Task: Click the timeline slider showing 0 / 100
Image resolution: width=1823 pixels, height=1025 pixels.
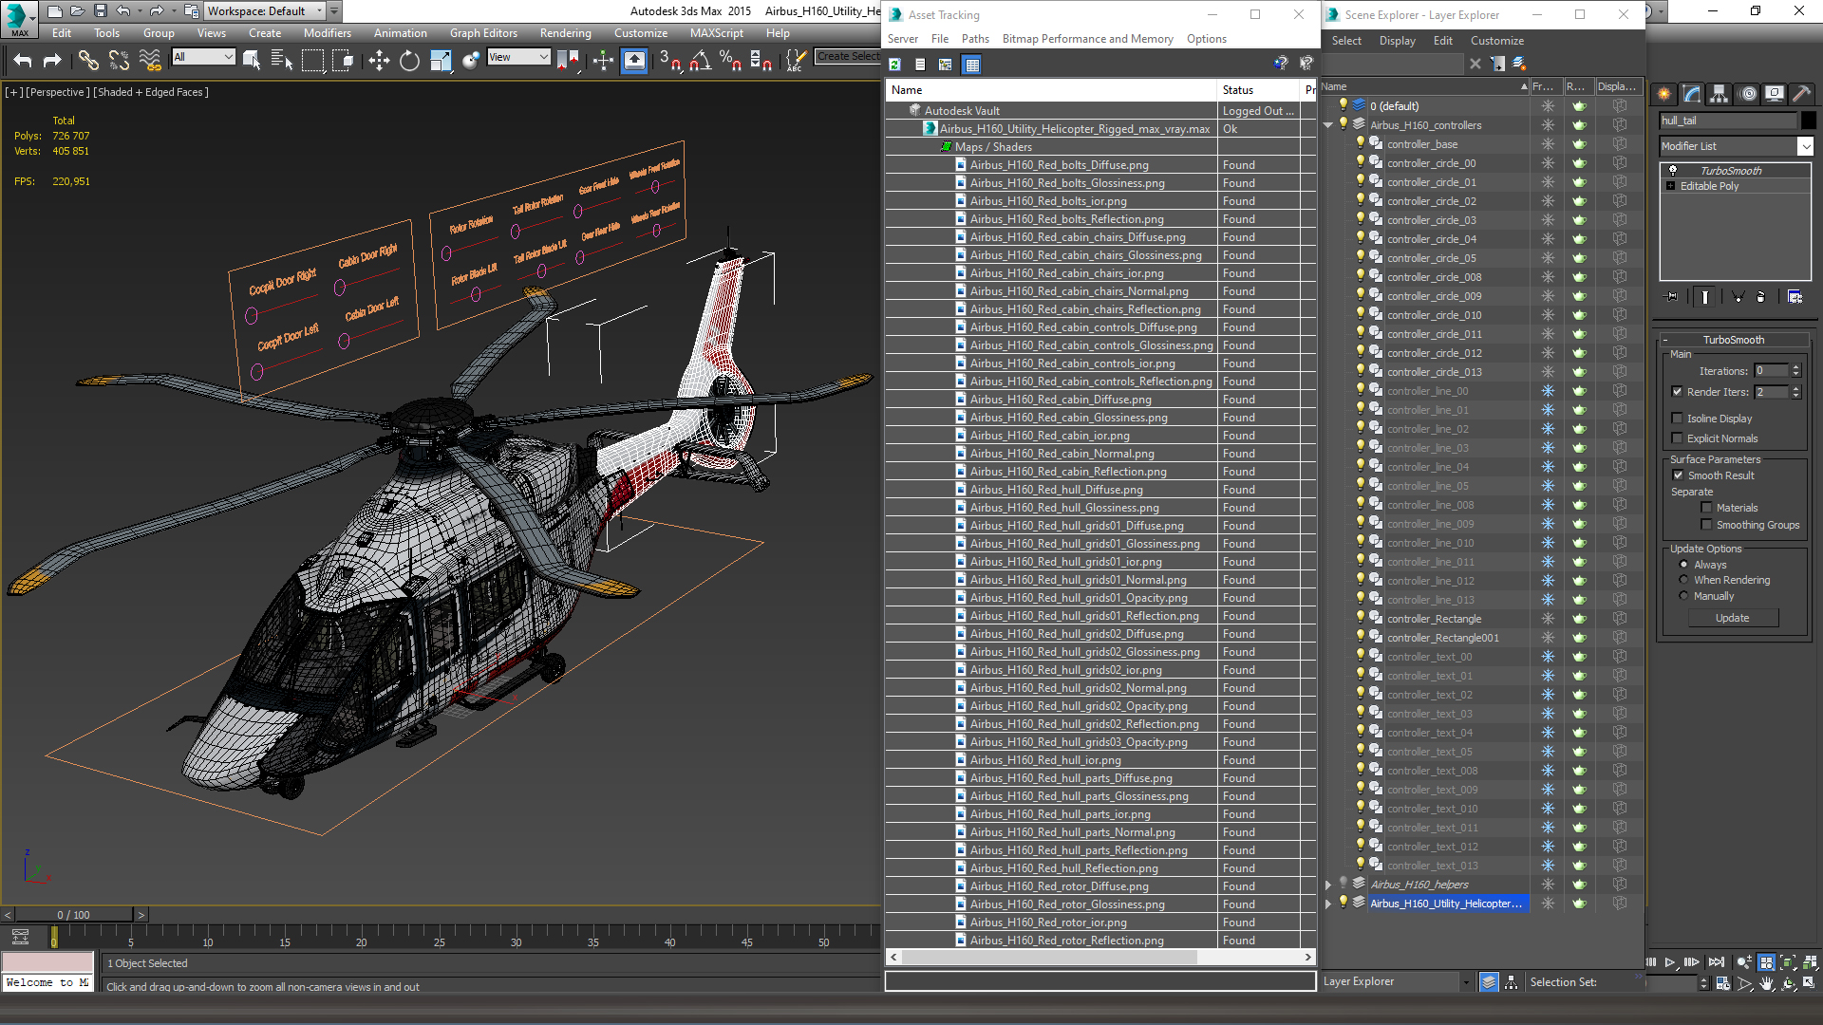Action: coord(74,915)
